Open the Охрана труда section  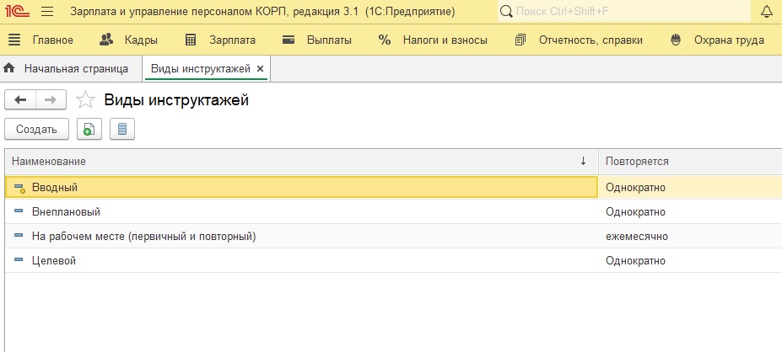pos(717,40)
